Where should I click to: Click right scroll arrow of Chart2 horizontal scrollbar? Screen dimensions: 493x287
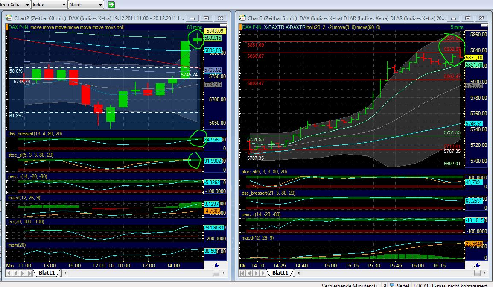coord(224,273)
